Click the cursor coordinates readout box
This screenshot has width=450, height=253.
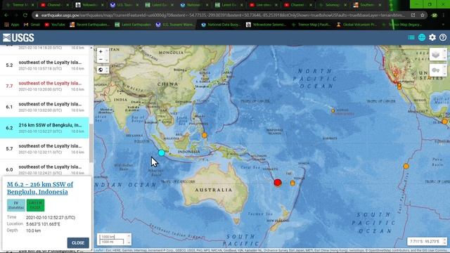(x=427, y=242)
